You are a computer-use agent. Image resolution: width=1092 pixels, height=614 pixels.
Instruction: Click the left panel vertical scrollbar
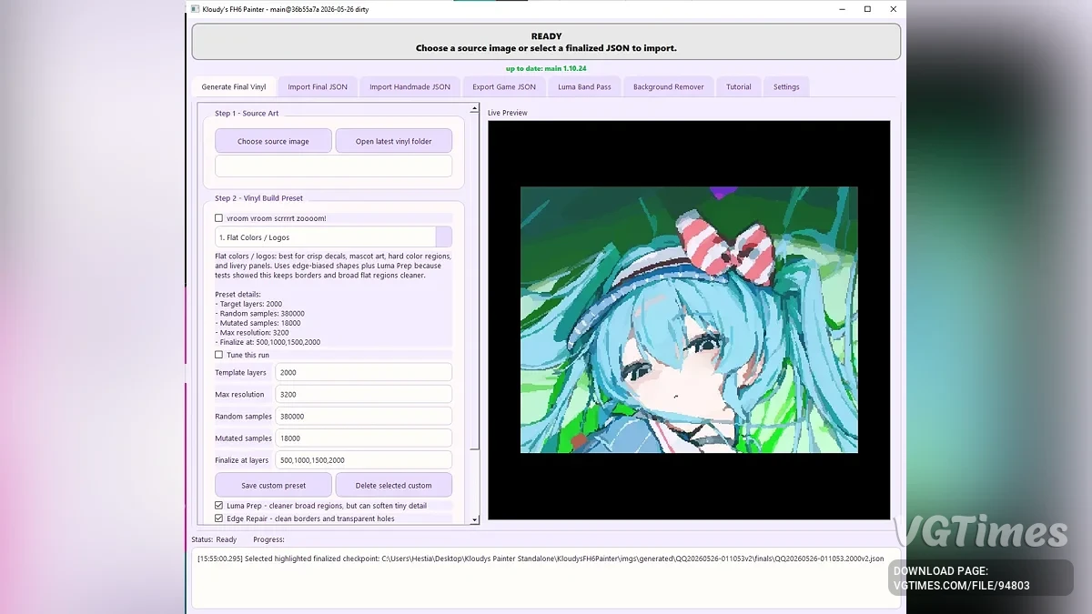[474, 314]
